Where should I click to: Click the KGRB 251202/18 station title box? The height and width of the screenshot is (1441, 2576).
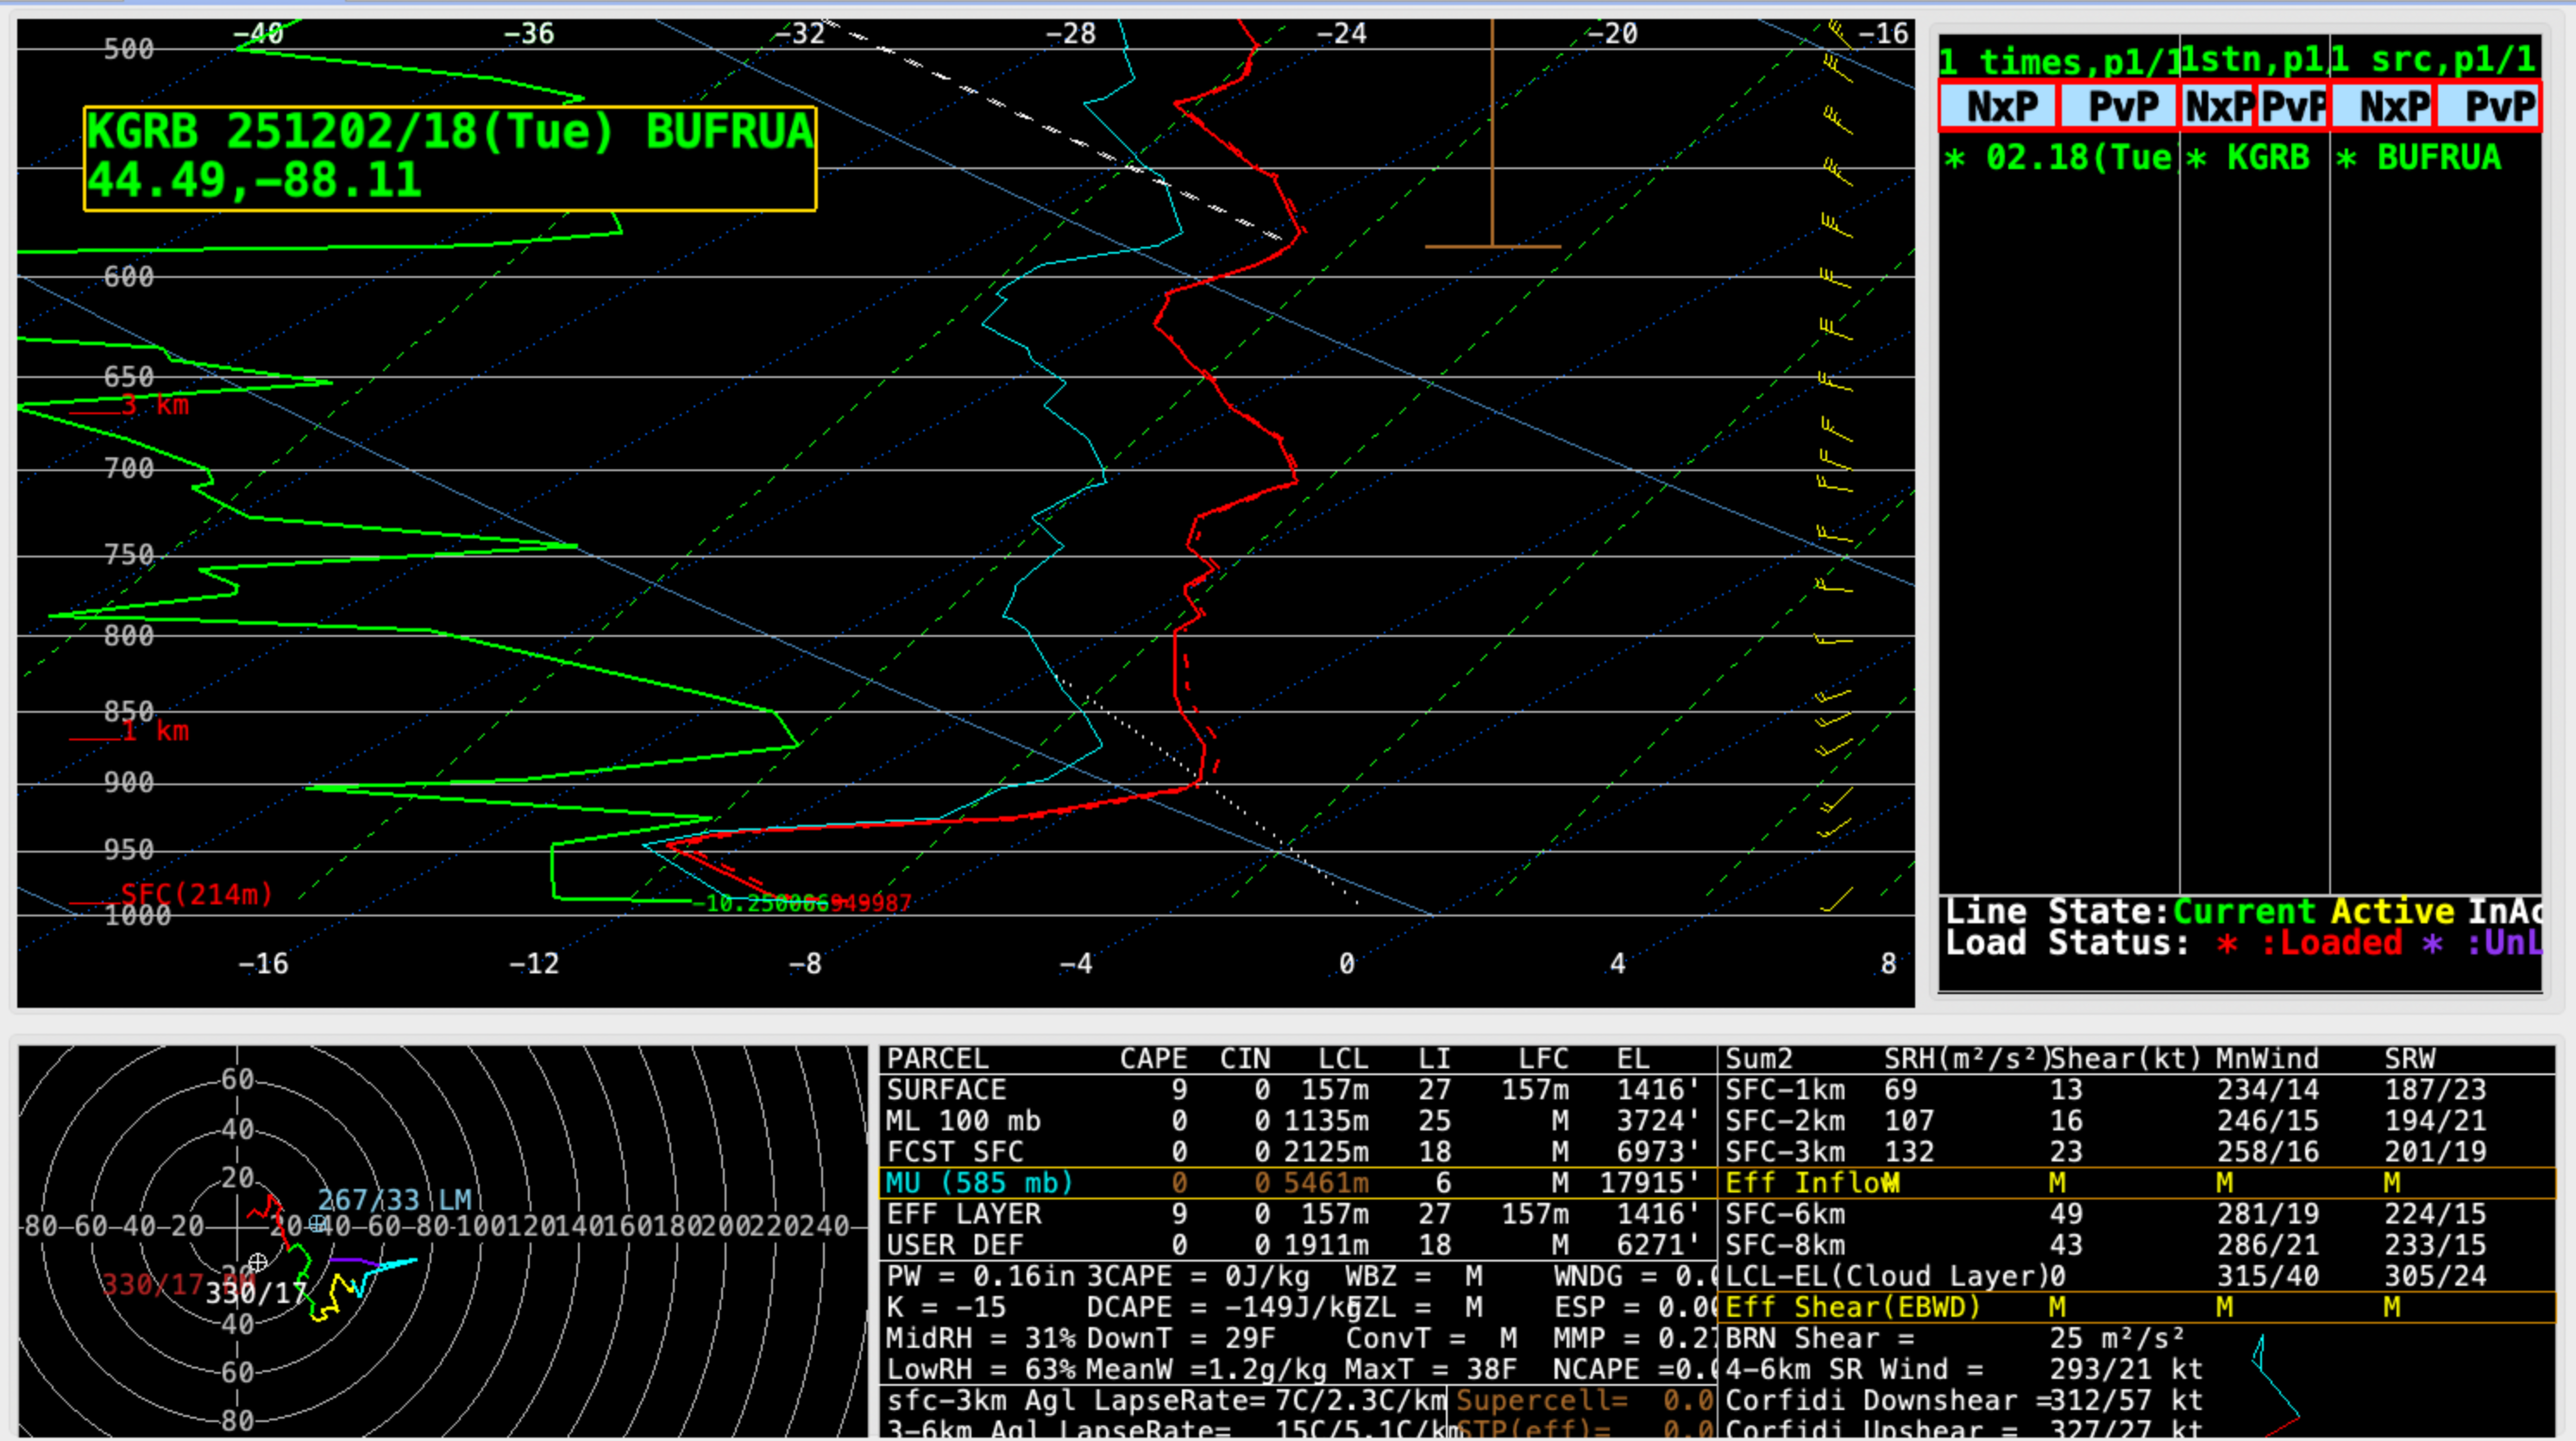[x=450, y=158]
